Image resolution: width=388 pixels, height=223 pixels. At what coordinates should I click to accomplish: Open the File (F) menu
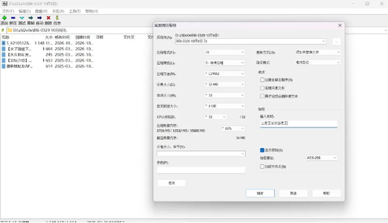pyautogui.click(x=8, y=11)
